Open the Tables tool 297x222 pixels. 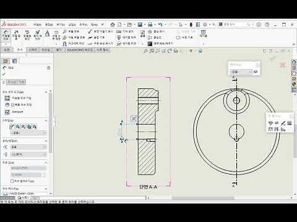203,33
